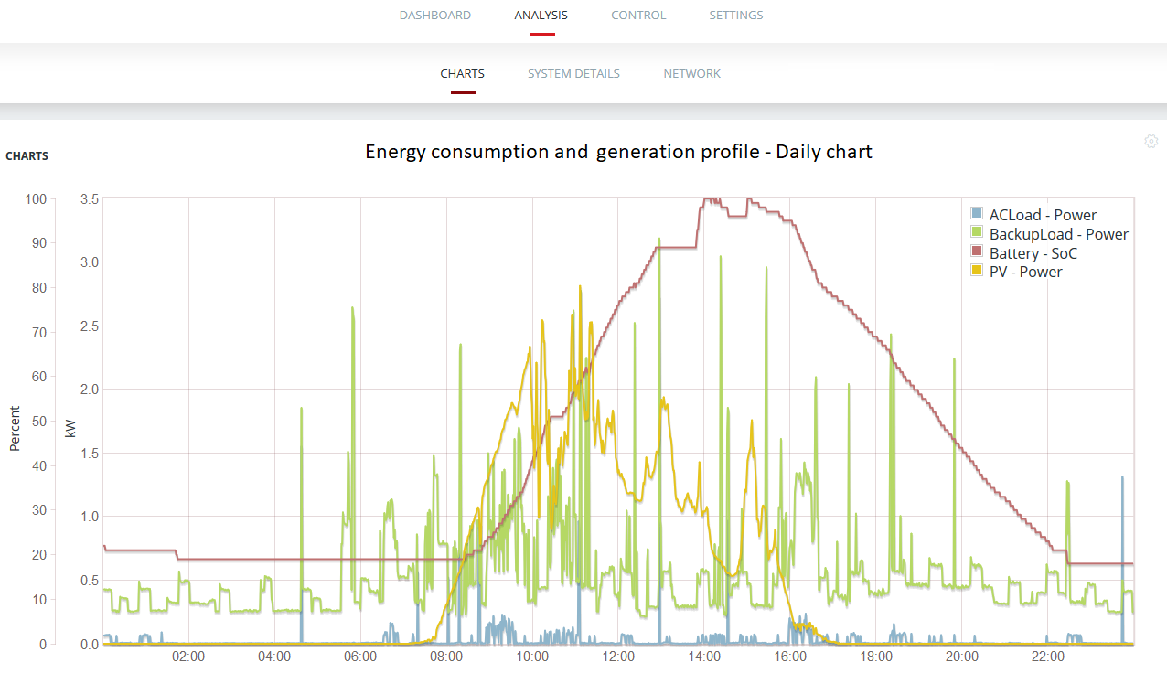1167x684 pixels.
Task: Switch to the SYSTEM DETAILS sub-tab
Action: tap(573, 73)
